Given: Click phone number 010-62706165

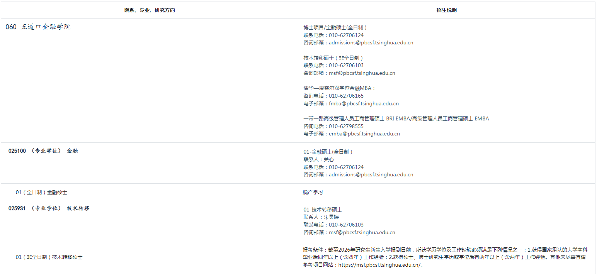Looking at the screenshot, I should (x=346, y=96).
